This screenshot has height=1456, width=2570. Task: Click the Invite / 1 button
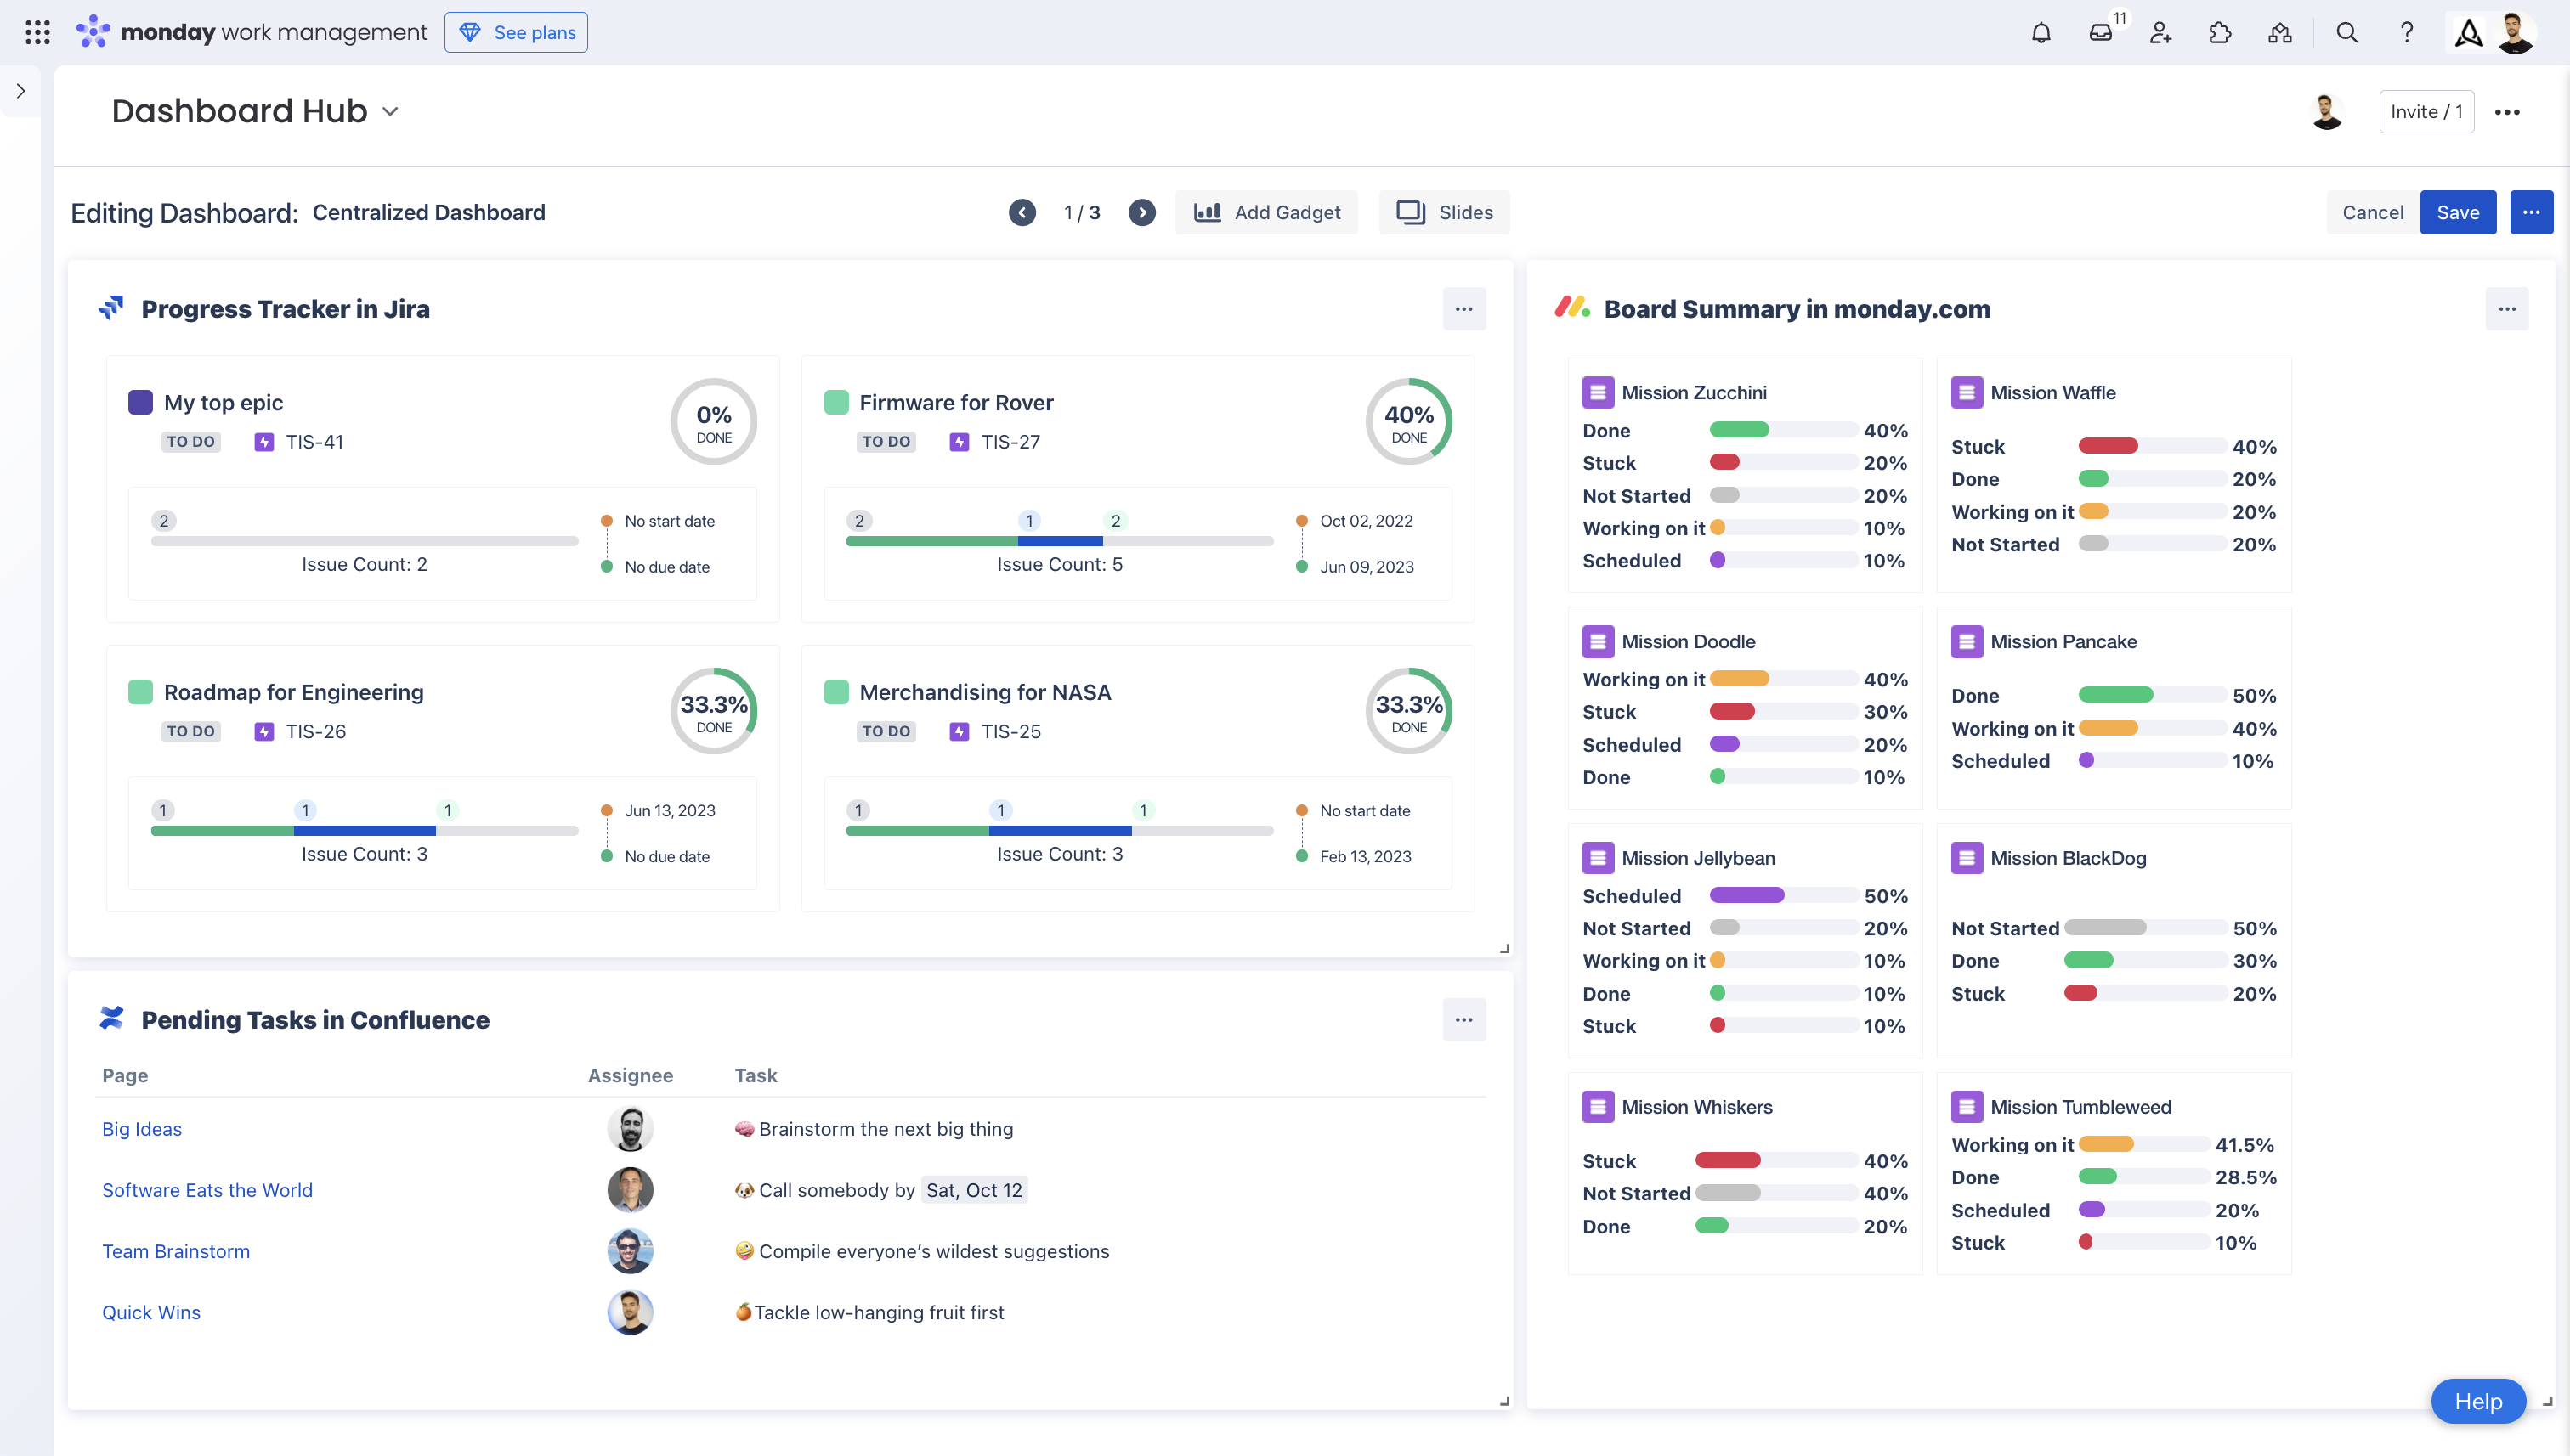click(2426, 111)
